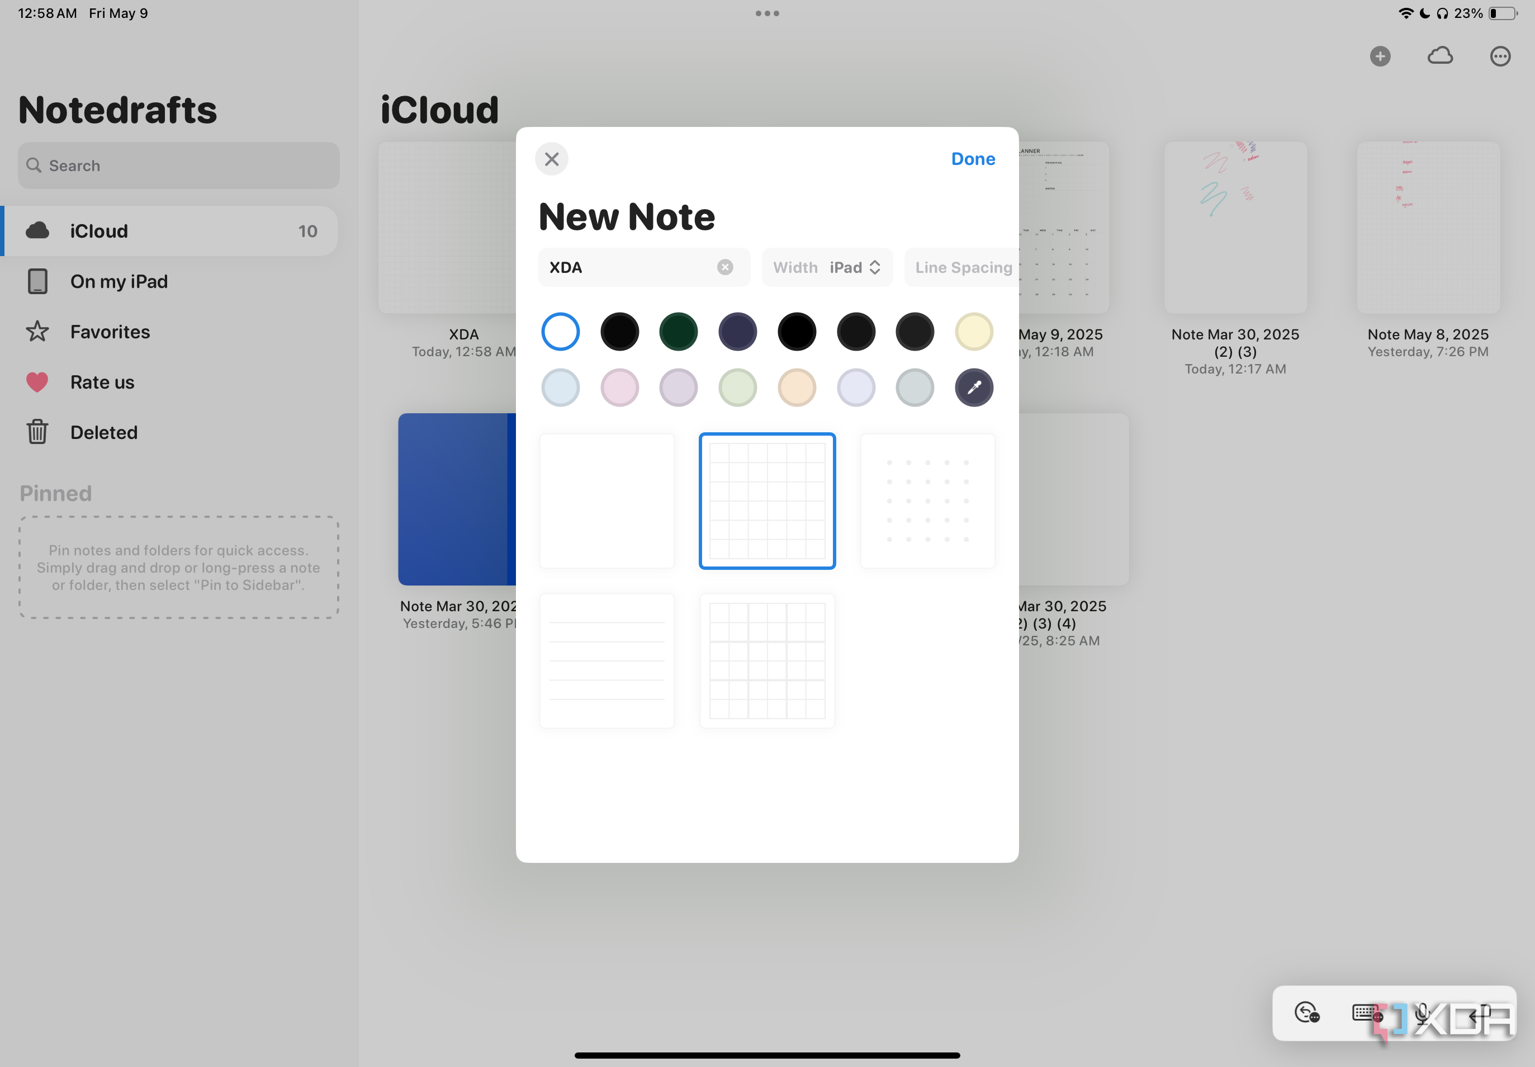Pick the gray-blue paper color swatch

(915, 388)
